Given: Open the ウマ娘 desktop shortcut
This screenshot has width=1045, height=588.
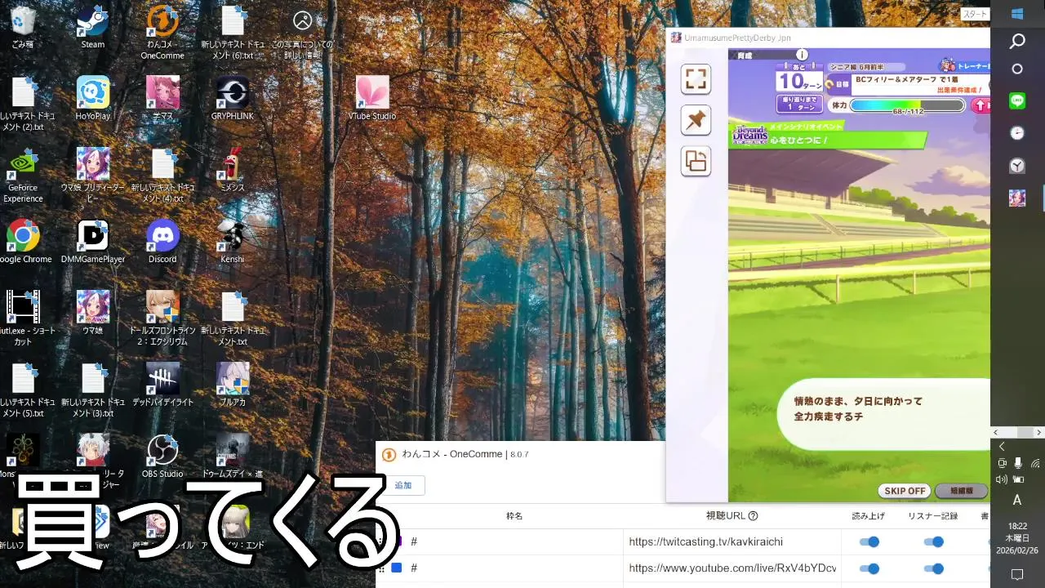Looking at the screenshot, I should 93,313.
